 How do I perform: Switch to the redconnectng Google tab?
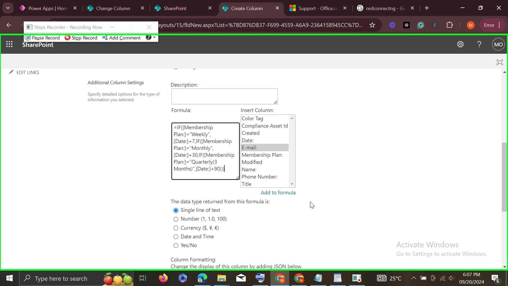(385, 8)
